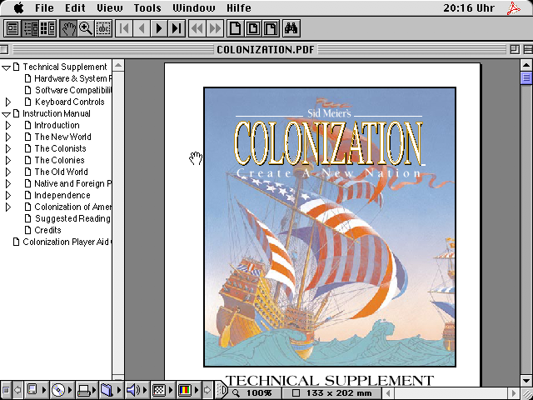Open the Control Strip color depth module
The width and height of the screenshot is (533, 400).
(x=188, y=390)
